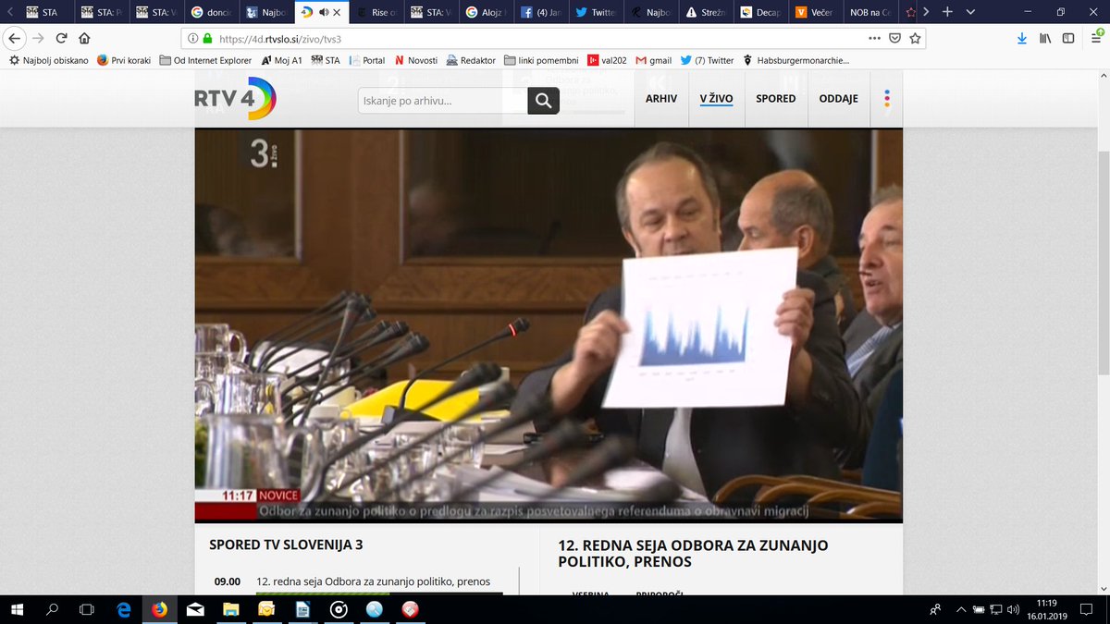Toggle the sidebar view icon

click(x=1068, y=38)
